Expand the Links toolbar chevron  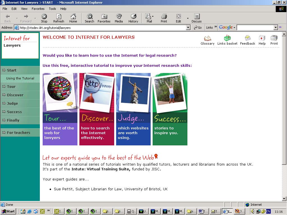[x=216, y=27]
